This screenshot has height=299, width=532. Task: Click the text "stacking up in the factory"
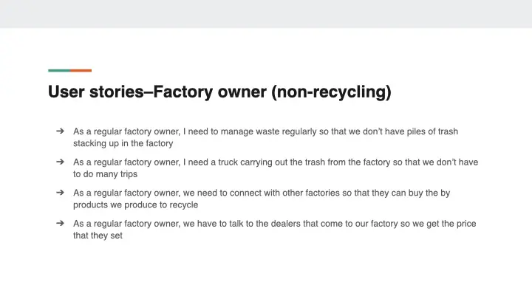pyautogui.click(x=123, y=144)
